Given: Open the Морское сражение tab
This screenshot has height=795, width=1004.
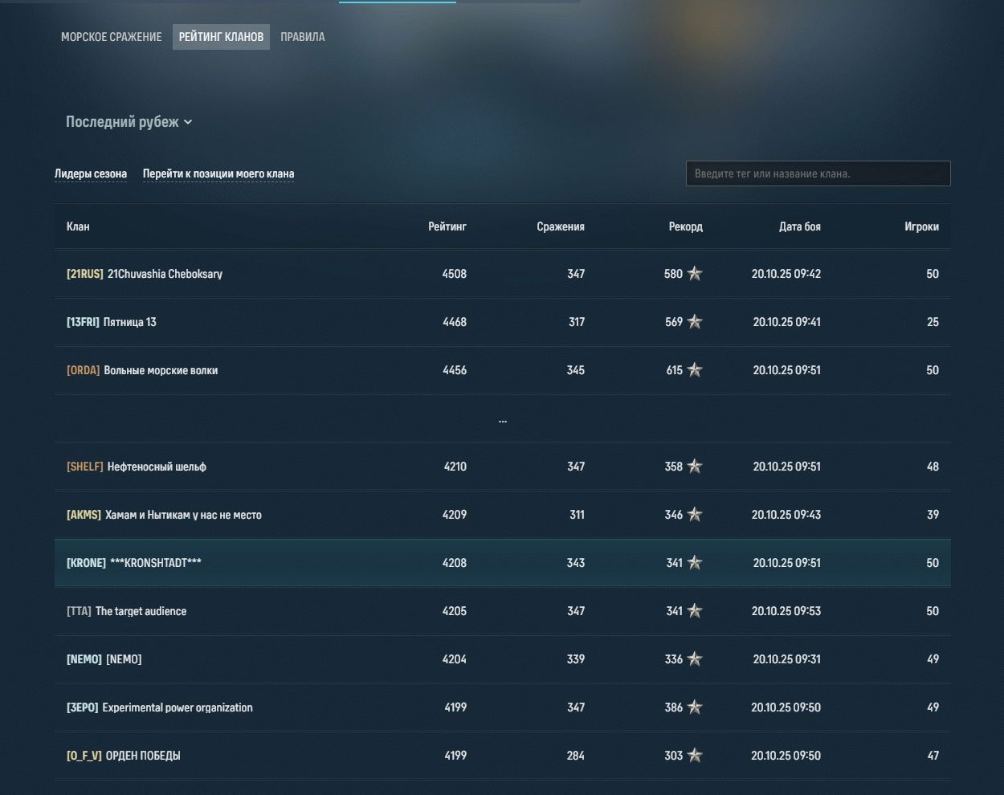Looking at the screenshot, I should [x=111, y=37].
